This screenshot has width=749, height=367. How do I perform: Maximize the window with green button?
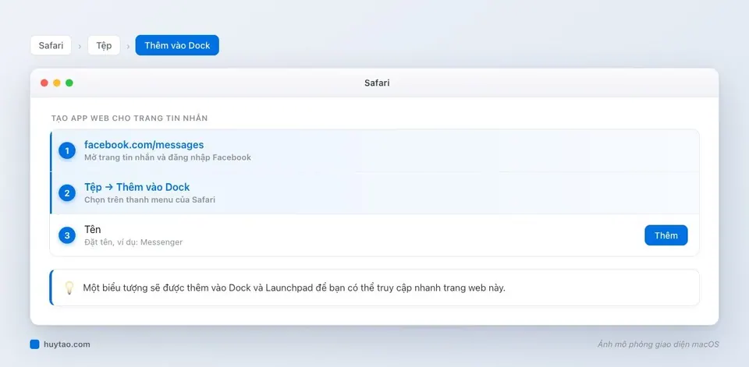click(69, 83)
